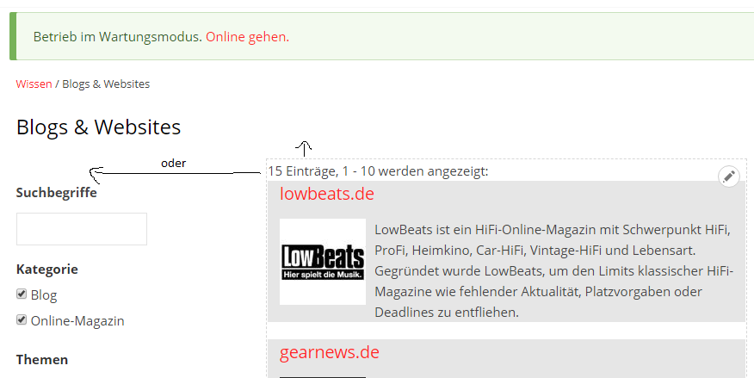The width and height of the screenshot is (754, 378).
Task: Click the 'Blogs & Websites' page heading
Action: (98, 127)
